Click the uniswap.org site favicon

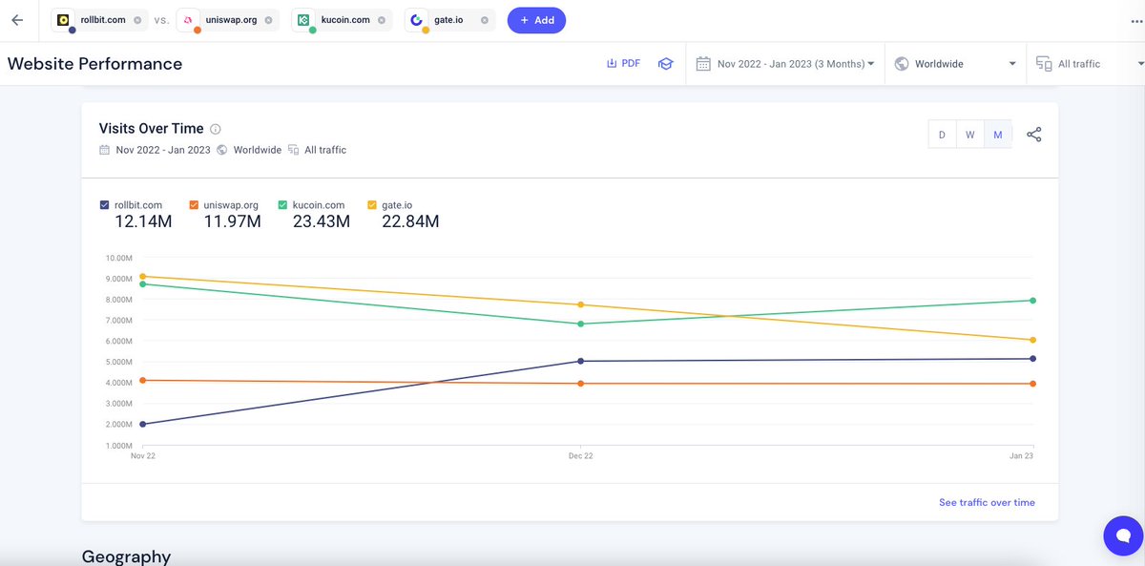pos(189,20)
